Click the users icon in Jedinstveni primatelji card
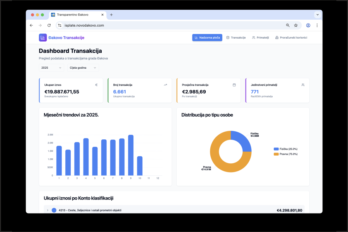Image resolution: width=348 pixels, height=232 pixels. [303, 85]
